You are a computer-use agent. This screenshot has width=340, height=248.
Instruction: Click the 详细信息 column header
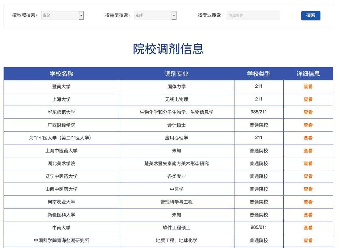point(308,74)
